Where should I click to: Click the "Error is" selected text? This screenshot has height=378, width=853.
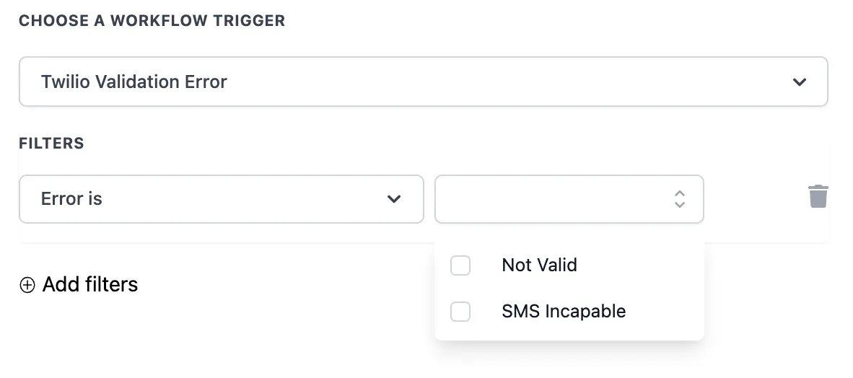71,199
